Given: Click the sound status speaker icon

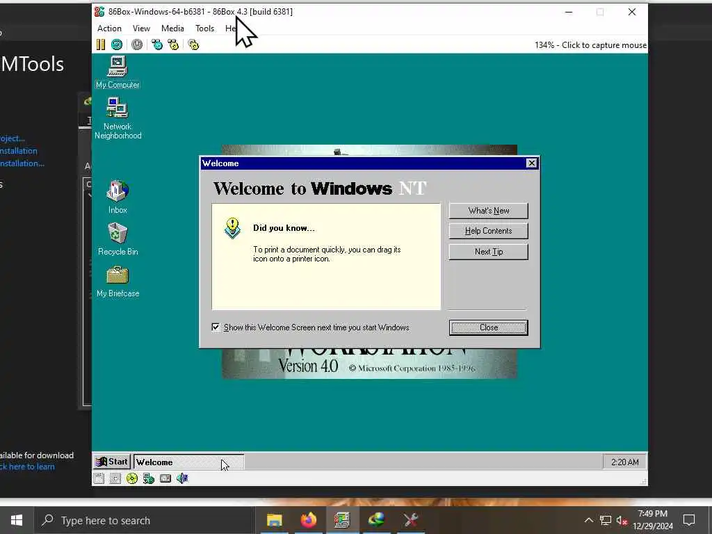Looking at the screenshot, I should point(182,478).
